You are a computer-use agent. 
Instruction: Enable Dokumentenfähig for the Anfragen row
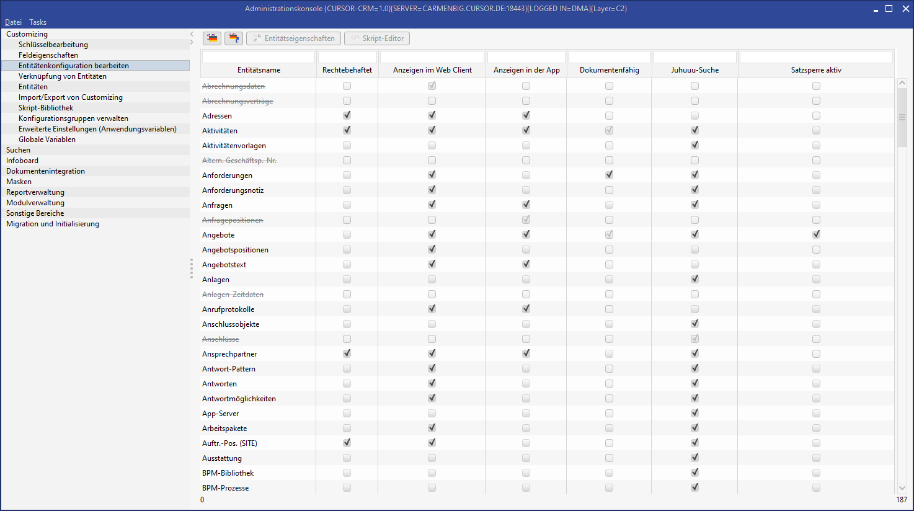pos(609,205)
